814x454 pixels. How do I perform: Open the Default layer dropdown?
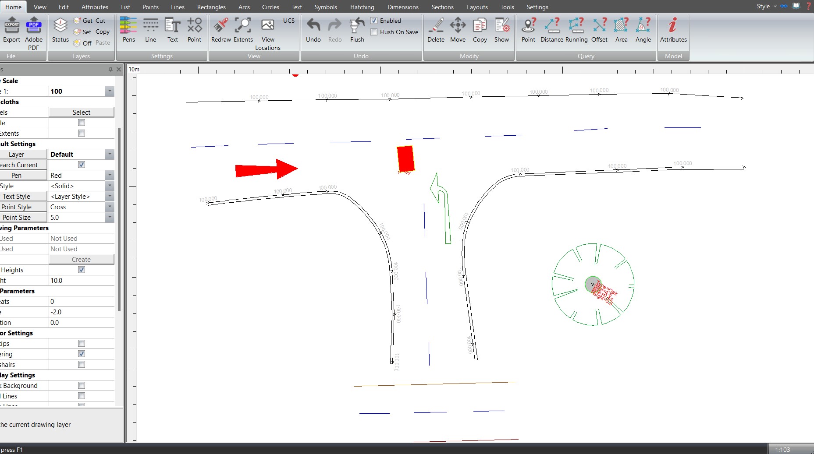[110, 154]
